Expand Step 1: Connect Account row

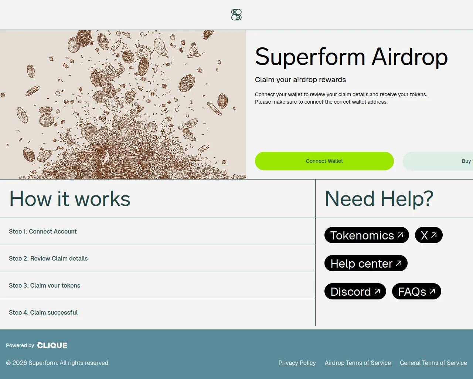point(157,231)
